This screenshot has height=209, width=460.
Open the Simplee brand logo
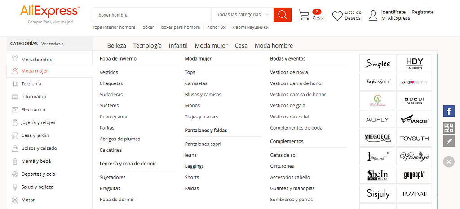tap(377, 63)
